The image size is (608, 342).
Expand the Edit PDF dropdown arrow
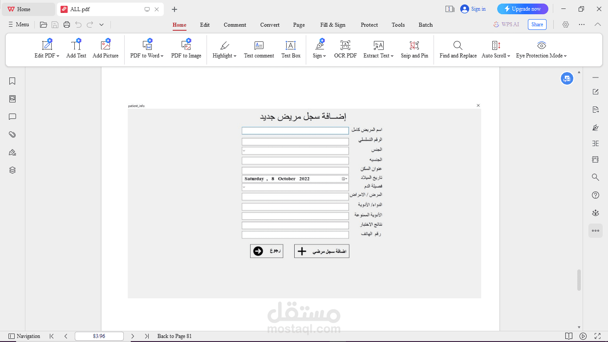click(x=58, y=56)
